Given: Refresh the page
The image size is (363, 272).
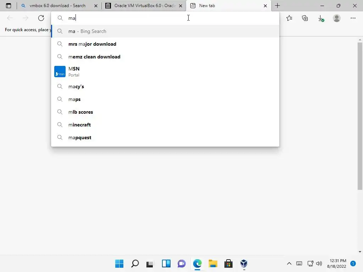Looking at the screenshot, I should [41, 18].
